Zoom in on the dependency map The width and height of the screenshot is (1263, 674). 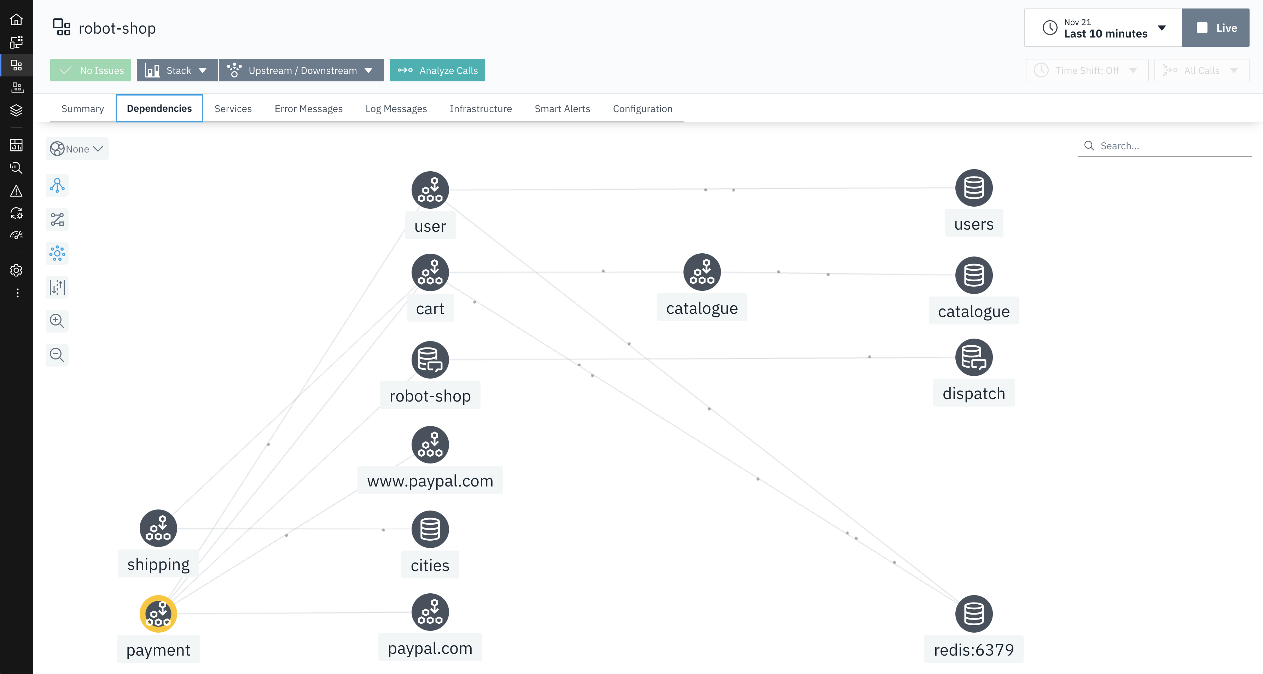pyautogui.click(x=57, y=321)
